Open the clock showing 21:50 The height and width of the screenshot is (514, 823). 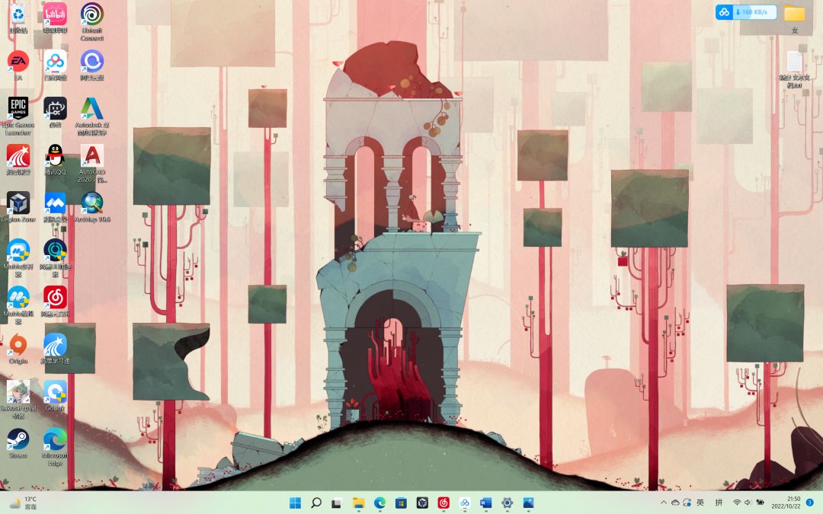point(786,503)
